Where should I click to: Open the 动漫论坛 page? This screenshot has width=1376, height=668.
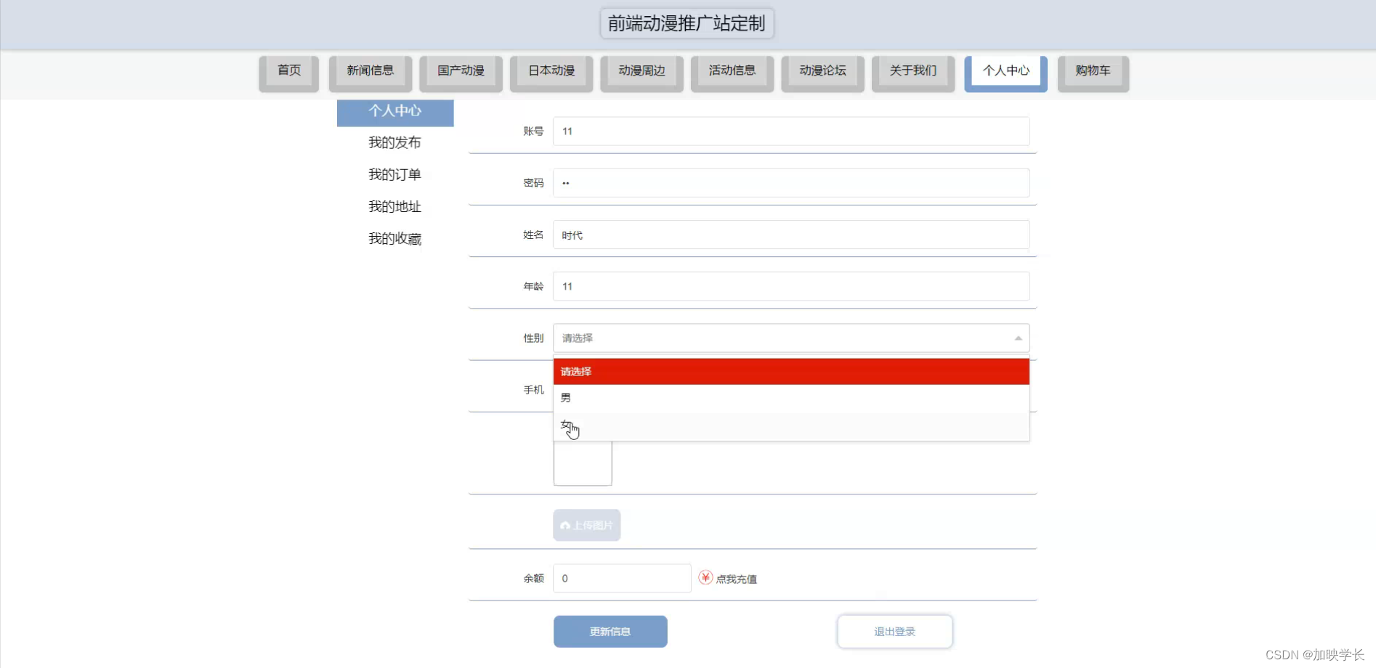tap(822, 70)
